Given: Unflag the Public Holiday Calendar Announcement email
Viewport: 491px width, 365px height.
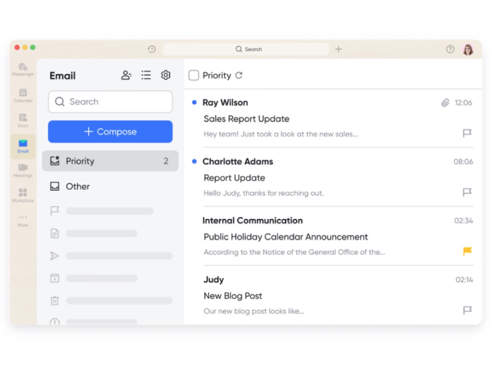Looking at the screenshot, I should pyautogui.click(x=467, y=251).
